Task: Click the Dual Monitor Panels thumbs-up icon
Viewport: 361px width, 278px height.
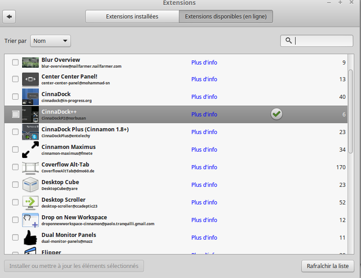Action: point(30,238)
